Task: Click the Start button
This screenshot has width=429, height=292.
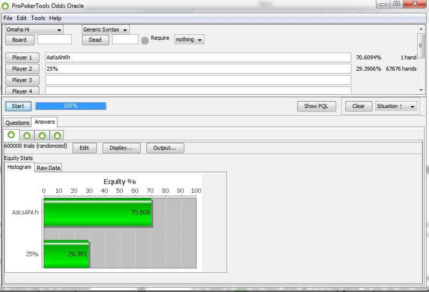Action: [18, 106]
